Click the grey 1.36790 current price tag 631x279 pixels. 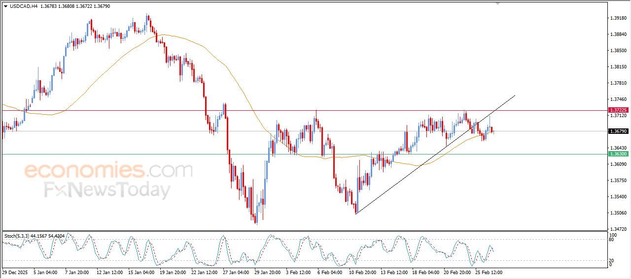pos(618,131)
